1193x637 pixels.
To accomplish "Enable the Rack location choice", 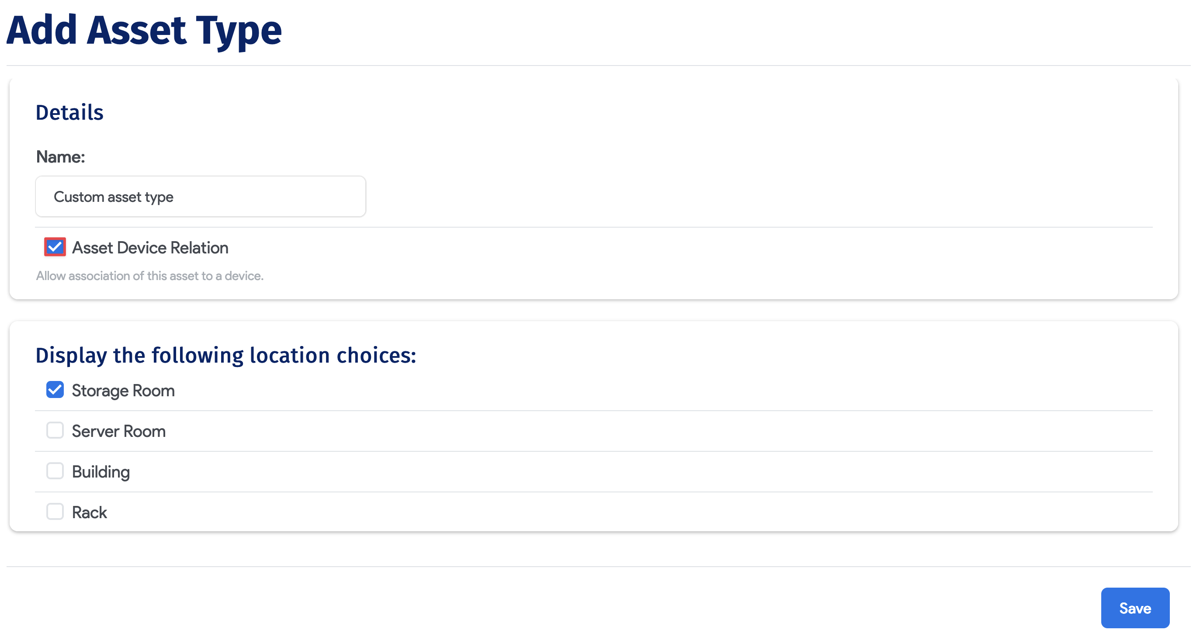I will [55, 511].
